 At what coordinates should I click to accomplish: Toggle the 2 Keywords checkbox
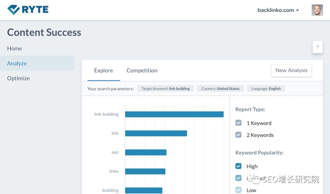point(238,135)
